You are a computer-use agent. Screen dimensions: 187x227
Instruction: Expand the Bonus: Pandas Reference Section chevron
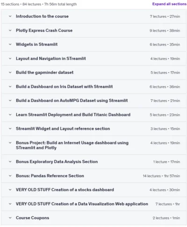(10, 176)
